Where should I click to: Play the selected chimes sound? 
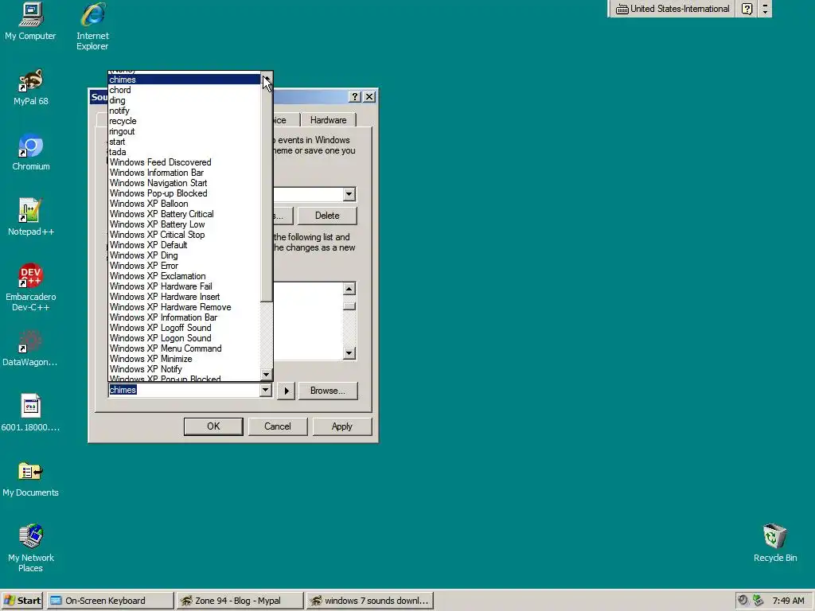click(x=286, y=391)
